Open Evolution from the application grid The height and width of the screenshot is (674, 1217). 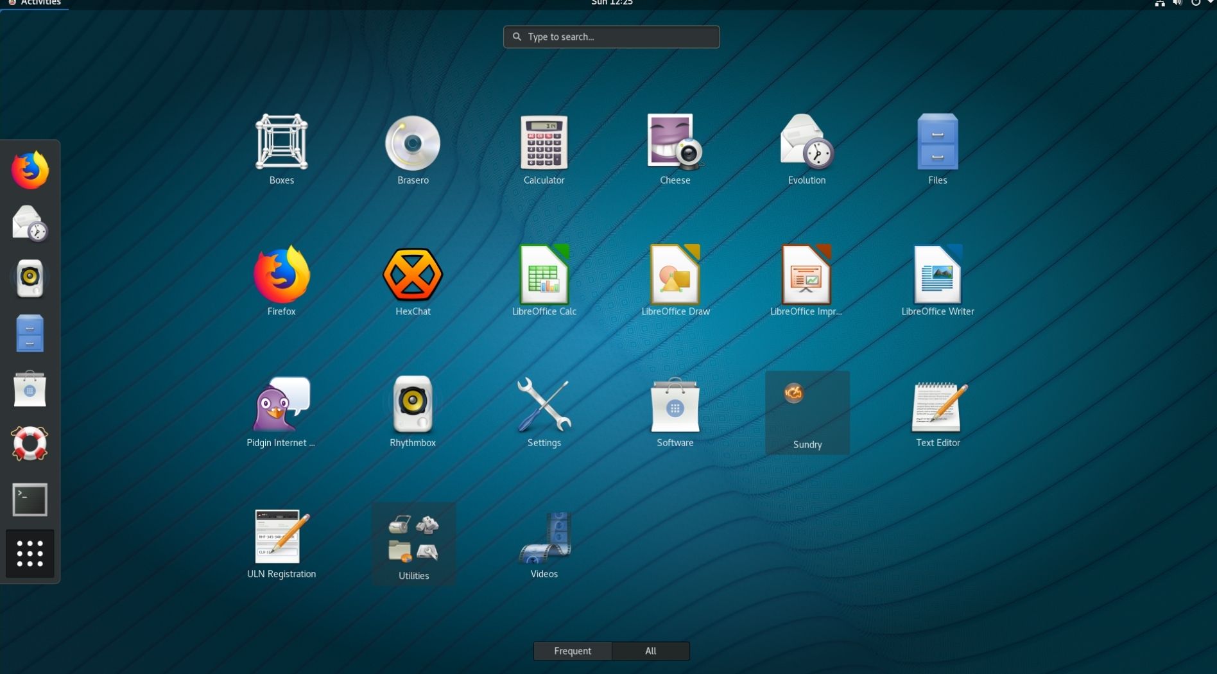(x=807, y=150)
